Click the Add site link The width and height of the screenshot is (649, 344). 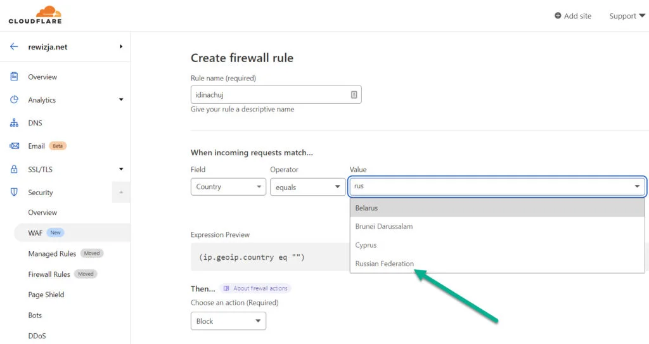point(573,16)
